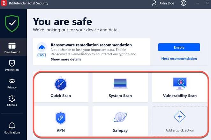Click the System Scan label

point(120,96)
